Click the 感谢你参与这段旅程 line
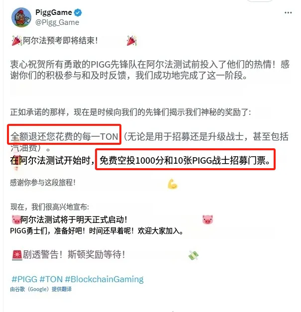 point(43,183)
